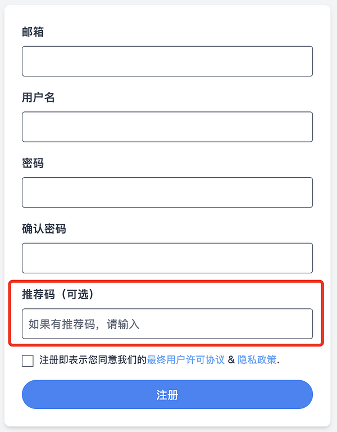Viewport: 337px width, 432px height.
Task: Click the 邮箱 field label
Action: point(33,32)
